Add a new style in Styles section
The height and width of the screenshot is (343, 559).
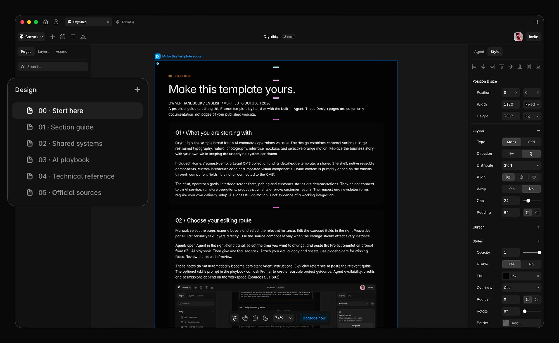[x=538, y=241]
